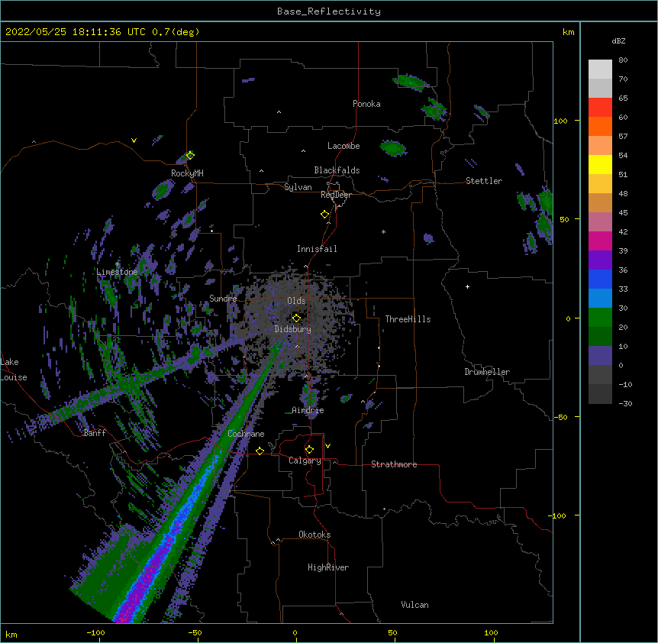Click the dusty pink 42-45 dBZ legend color

coord(600,221)
